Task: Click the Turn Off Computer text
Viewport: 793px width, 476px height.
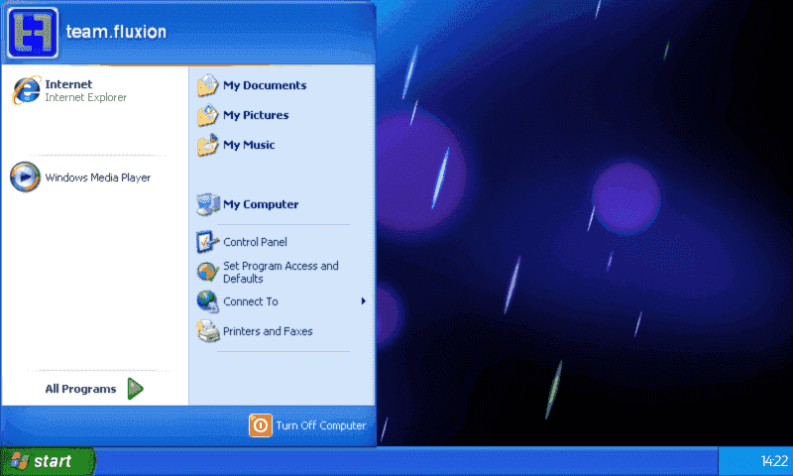Action: pos(320,425)
